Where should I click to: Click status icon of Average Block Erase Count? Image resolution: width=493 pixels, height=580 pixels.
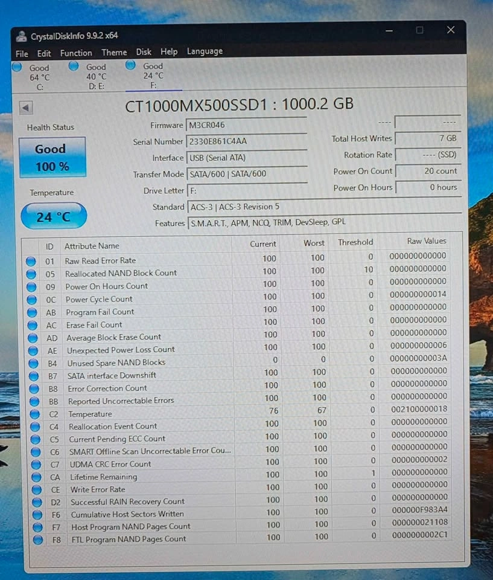click(33, 338)
